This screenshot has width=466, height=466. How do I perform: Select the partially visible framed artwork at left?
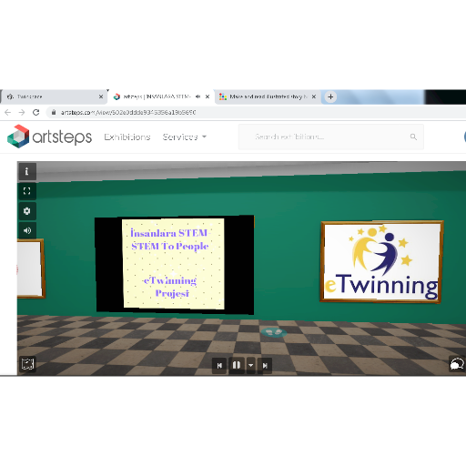point(31,268)
